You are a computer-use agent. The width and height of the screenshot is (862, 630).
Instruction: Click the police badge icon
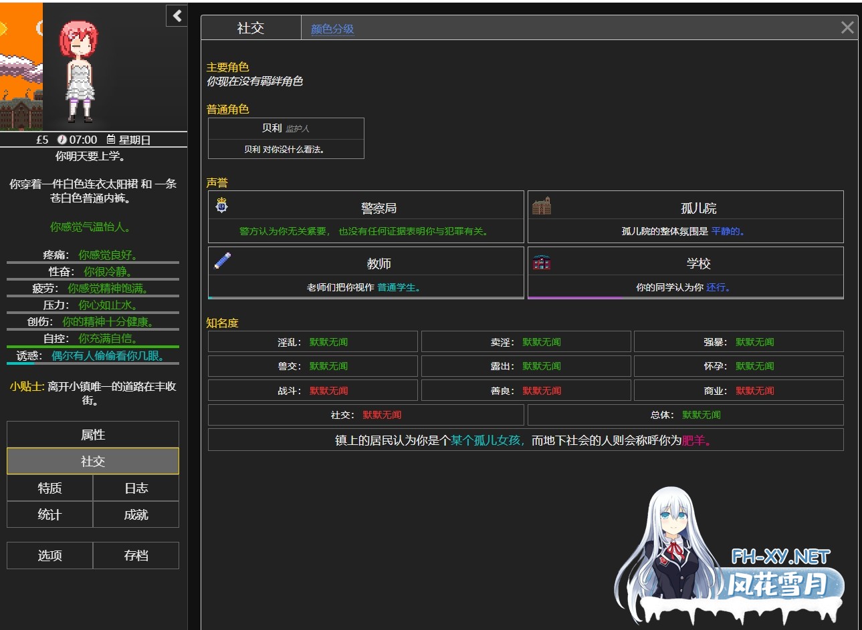pos(222,205)
